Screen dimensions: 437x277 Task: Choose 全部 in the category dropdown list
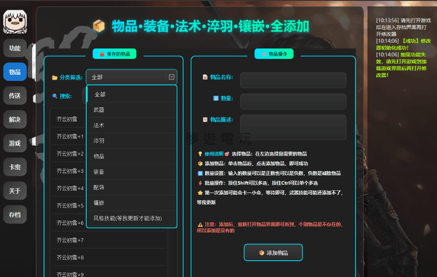[x=132, y=95]
